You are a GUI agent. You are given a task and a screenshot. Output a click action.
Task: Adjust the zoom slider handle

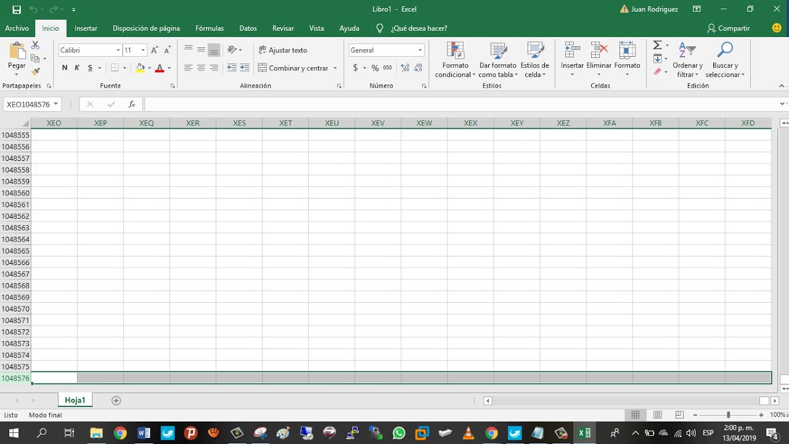[728, 415]
